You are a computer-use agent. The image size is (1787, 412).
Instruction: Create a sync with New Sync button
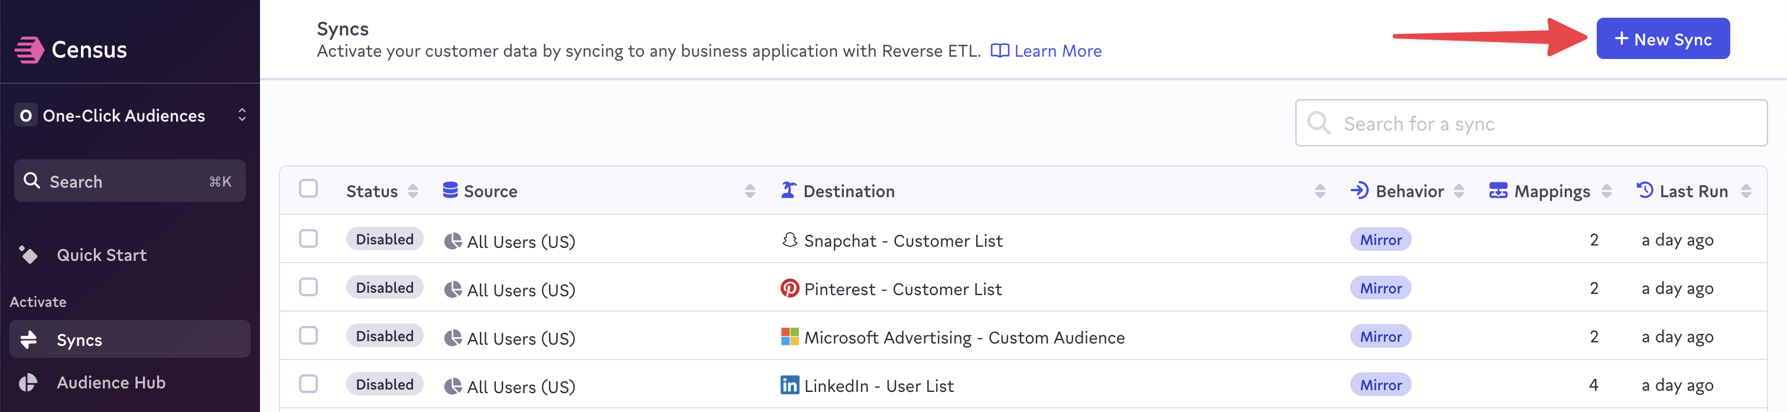point(1662,39)
